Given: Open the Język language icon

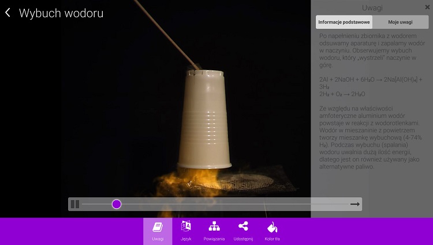Looking at the screenshot, I should [186, 231].
